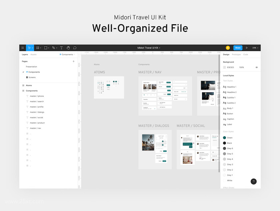
Task: Click the Grey 4 color swatch
Action: [x=224, y=159]
